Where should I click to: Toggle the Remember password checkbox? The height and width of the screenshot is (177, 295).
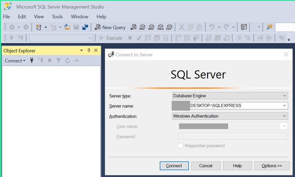[180, 146]
